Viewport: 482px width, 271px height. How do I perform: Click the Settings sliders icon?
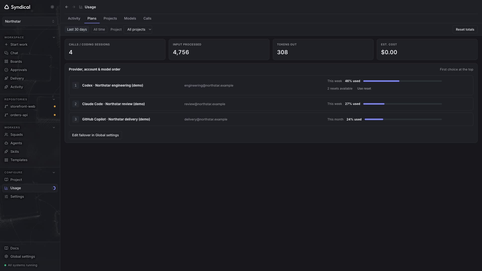[x=6, y=196]
